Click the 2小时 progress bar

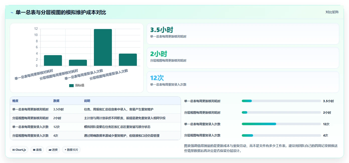[281, 112]
